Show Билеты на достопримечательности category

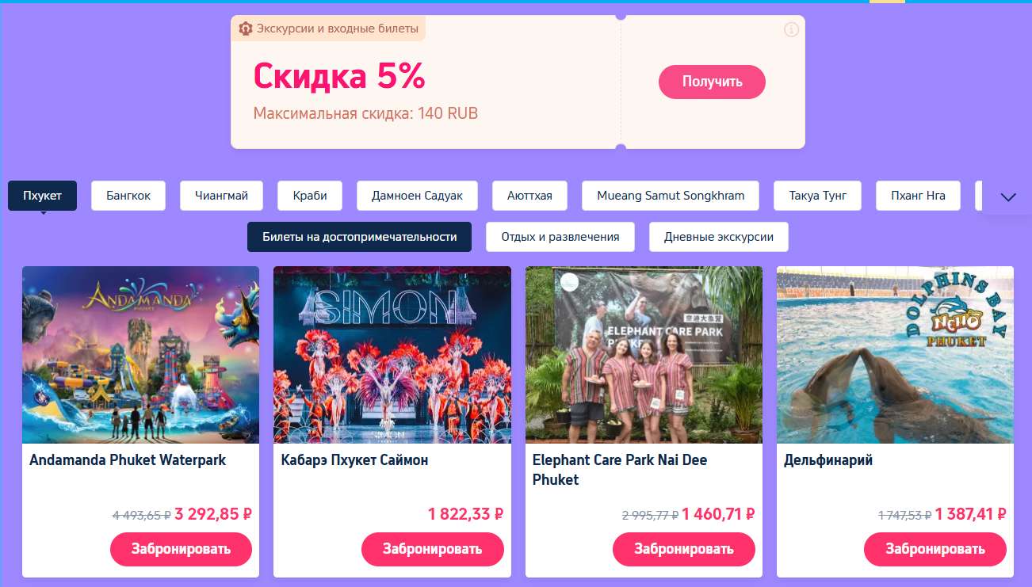(359, 237)
